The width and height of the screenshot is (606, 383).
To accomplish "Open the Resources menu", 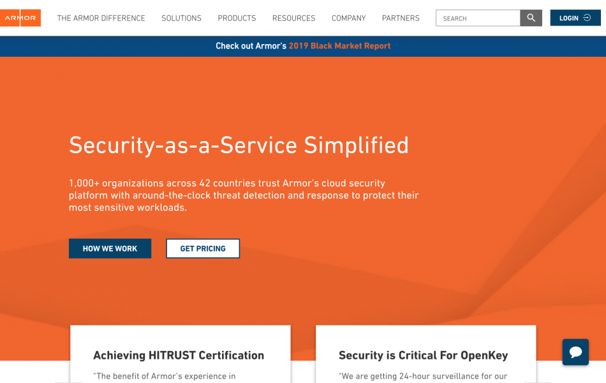I will pos(293,18).
